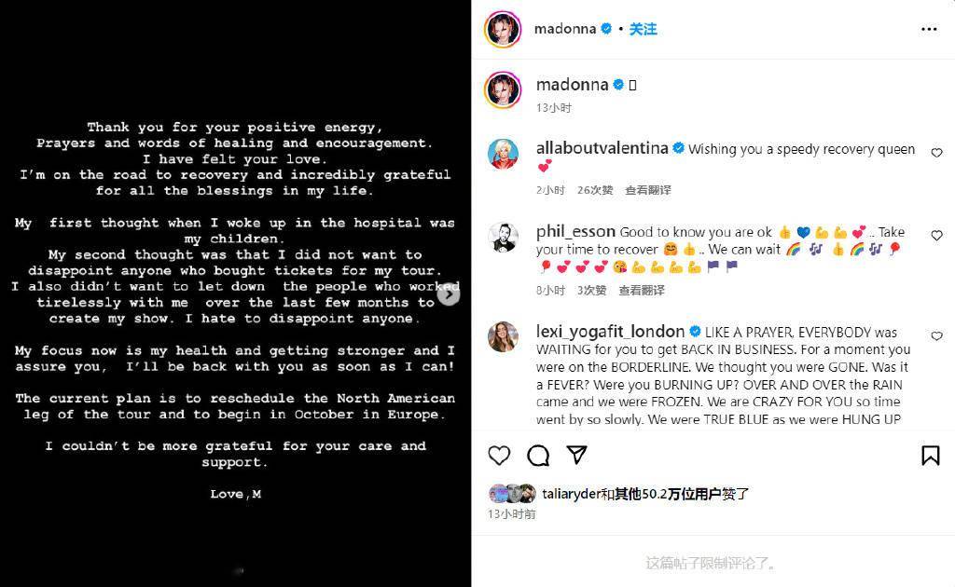Screen dimensions: 955x587
Task: Like allaboutvalentina's comment
Action: [936, 153]
